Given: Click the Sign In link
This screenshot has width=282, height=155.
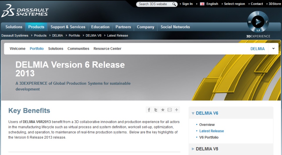Looking at the screenshot, I should [x=187, y=4].
